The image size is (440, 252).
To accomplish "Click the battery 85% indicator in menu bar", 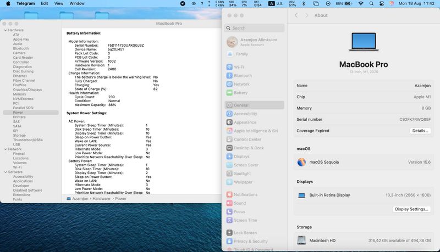I will (344, 3).
